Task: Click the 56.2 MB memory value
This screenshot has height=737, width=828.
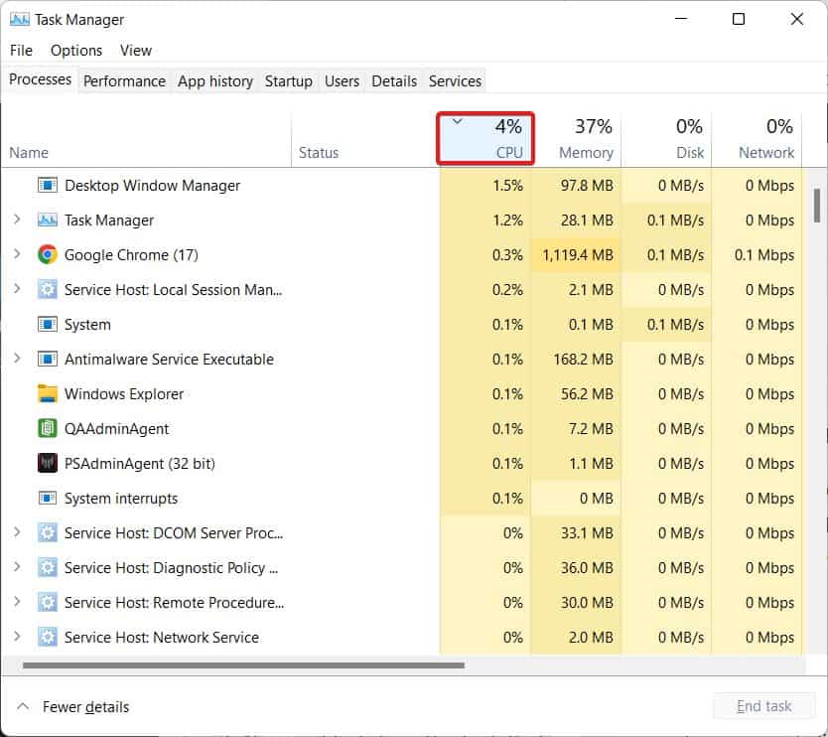Action: [x=587, y=394]
